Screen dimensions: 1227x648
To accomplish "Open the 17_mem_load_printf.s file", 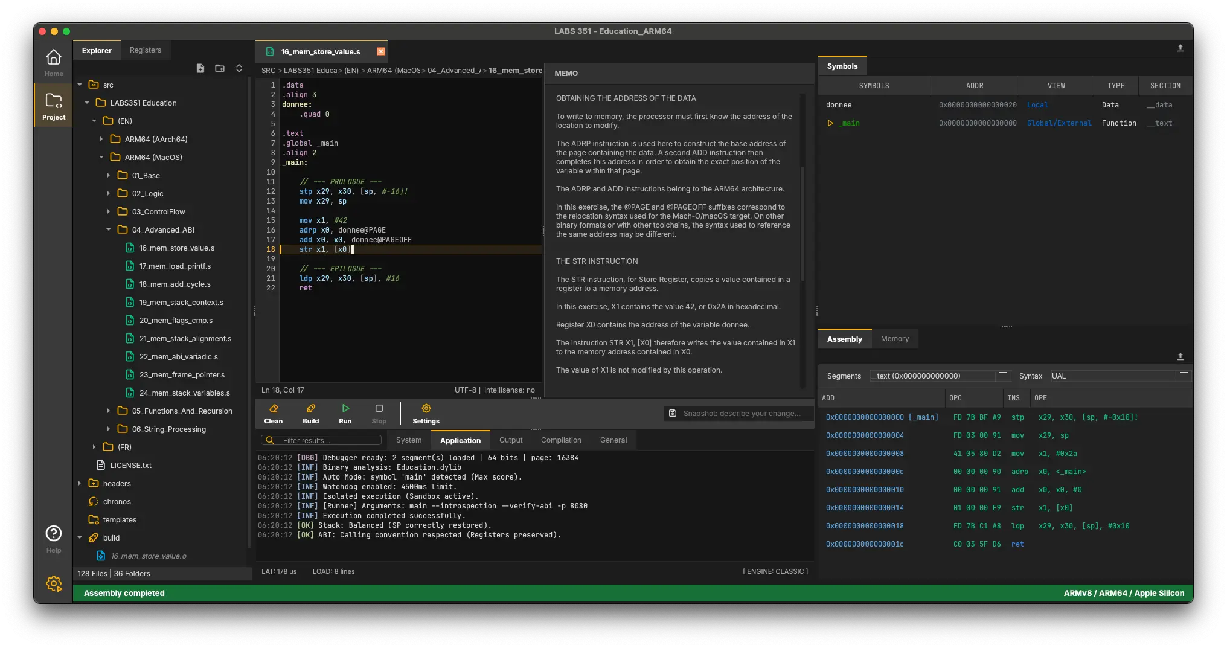I will click(x=175, y=266).
